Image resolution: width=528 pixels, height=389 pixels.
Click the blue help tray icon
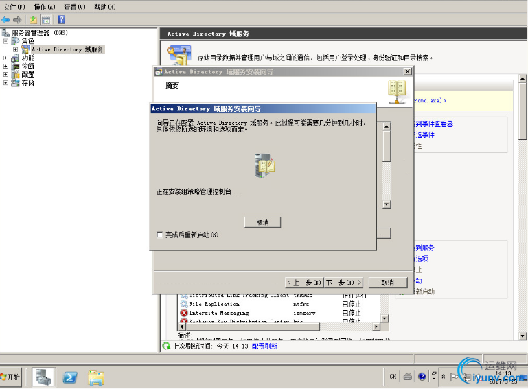click(x=422, y=377)
